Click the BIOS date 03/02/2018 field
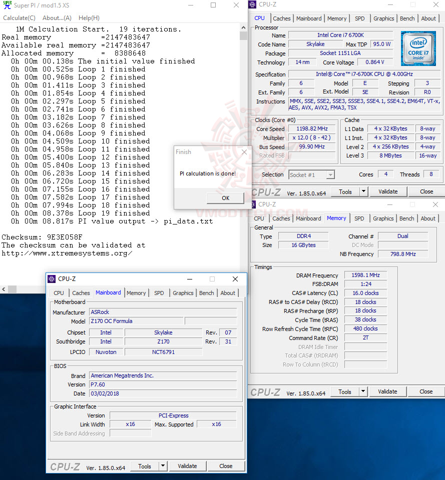 click(x=163, y=393)
